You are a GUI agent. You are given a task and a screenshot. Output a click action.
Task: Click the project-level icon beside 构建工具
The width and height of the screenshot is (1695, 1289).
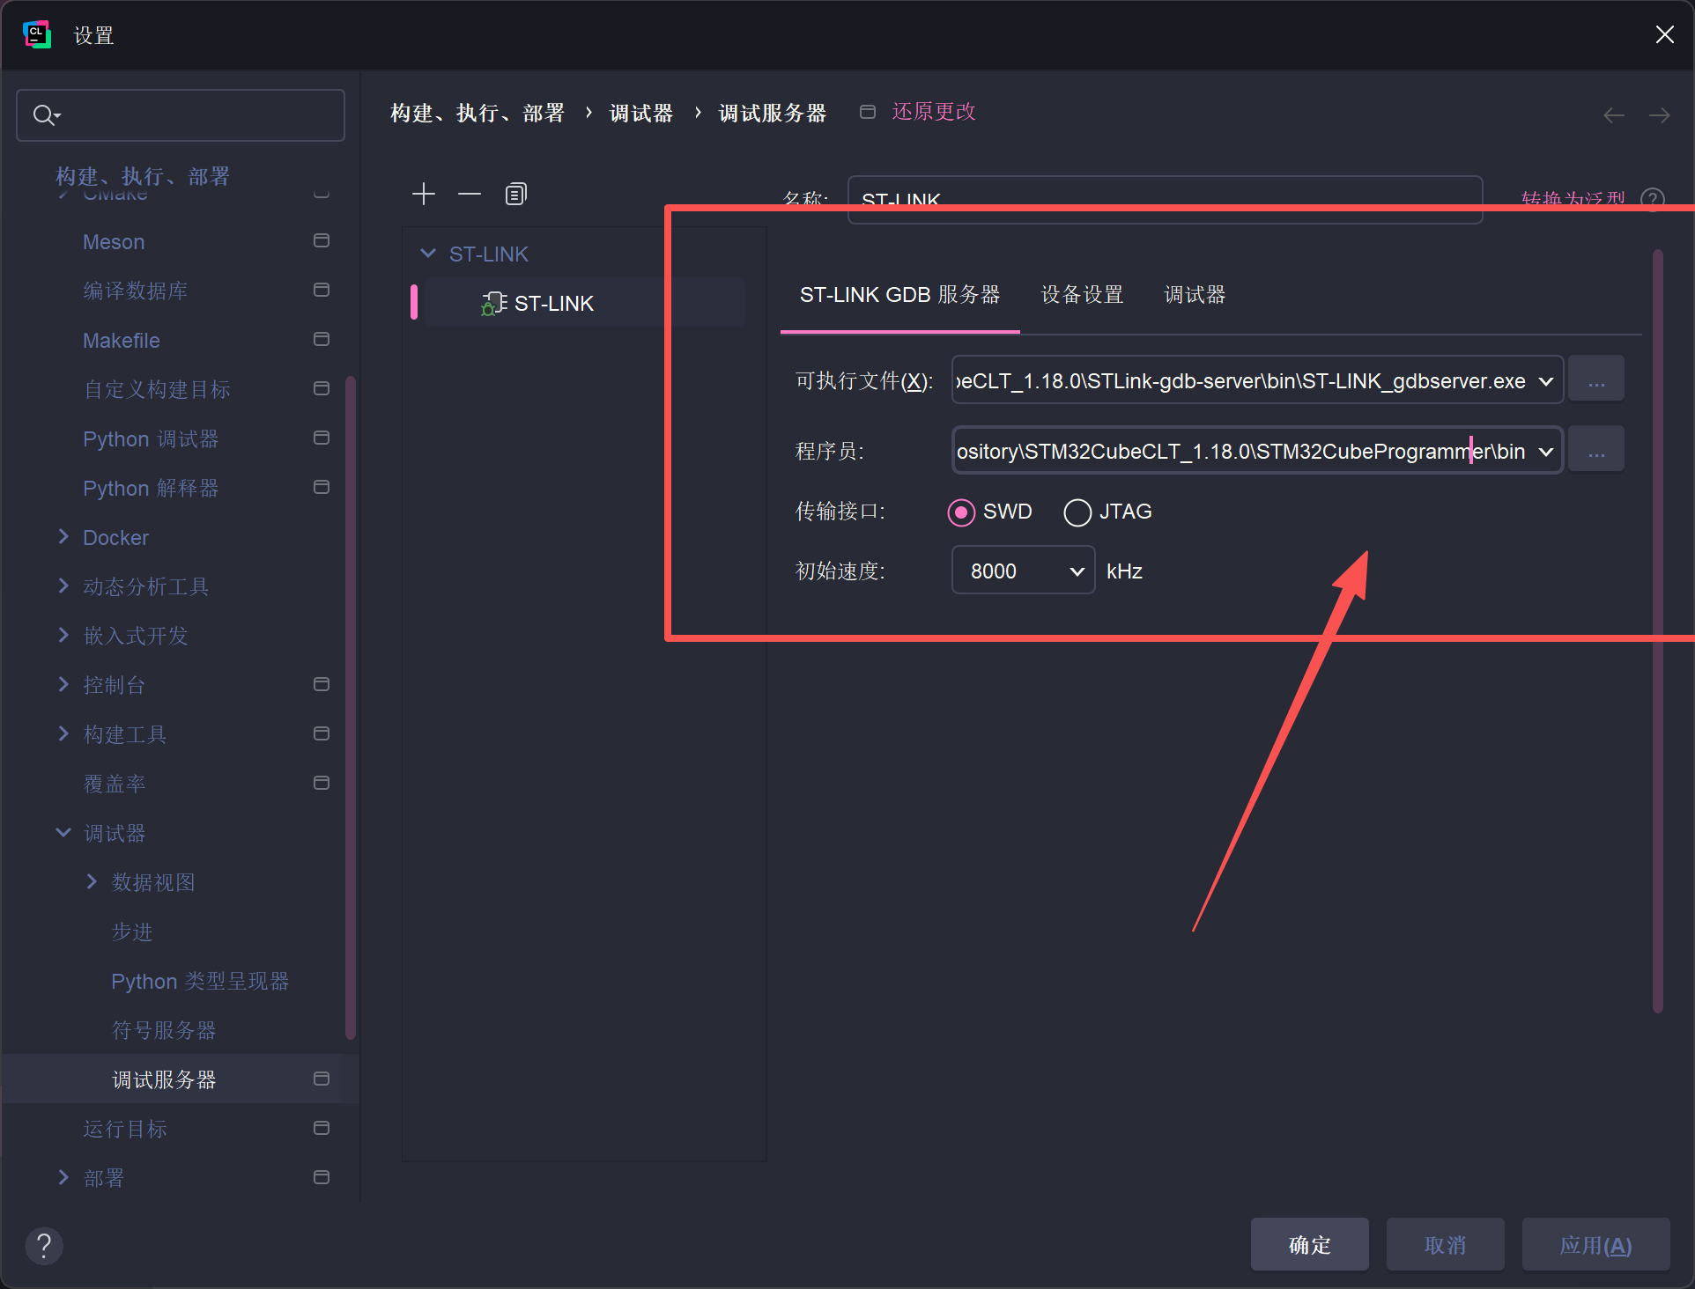click(322, 734)
